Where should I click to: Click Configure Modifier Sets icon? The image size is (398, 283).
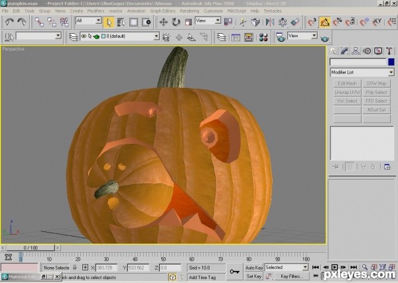[x=387, y=166]
